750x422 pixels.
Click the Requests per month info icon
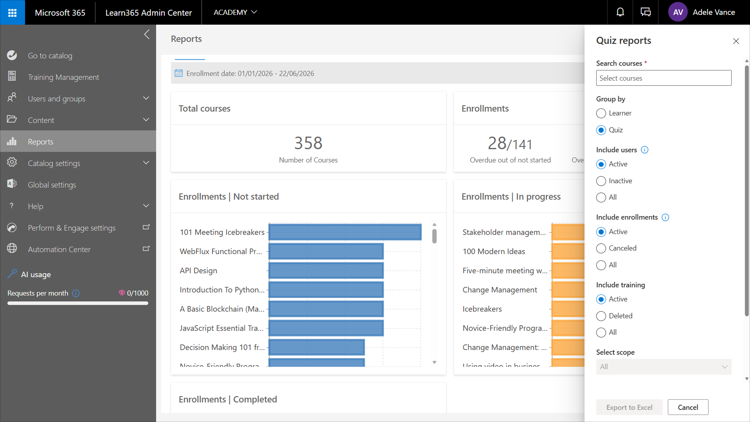point(76,293)
